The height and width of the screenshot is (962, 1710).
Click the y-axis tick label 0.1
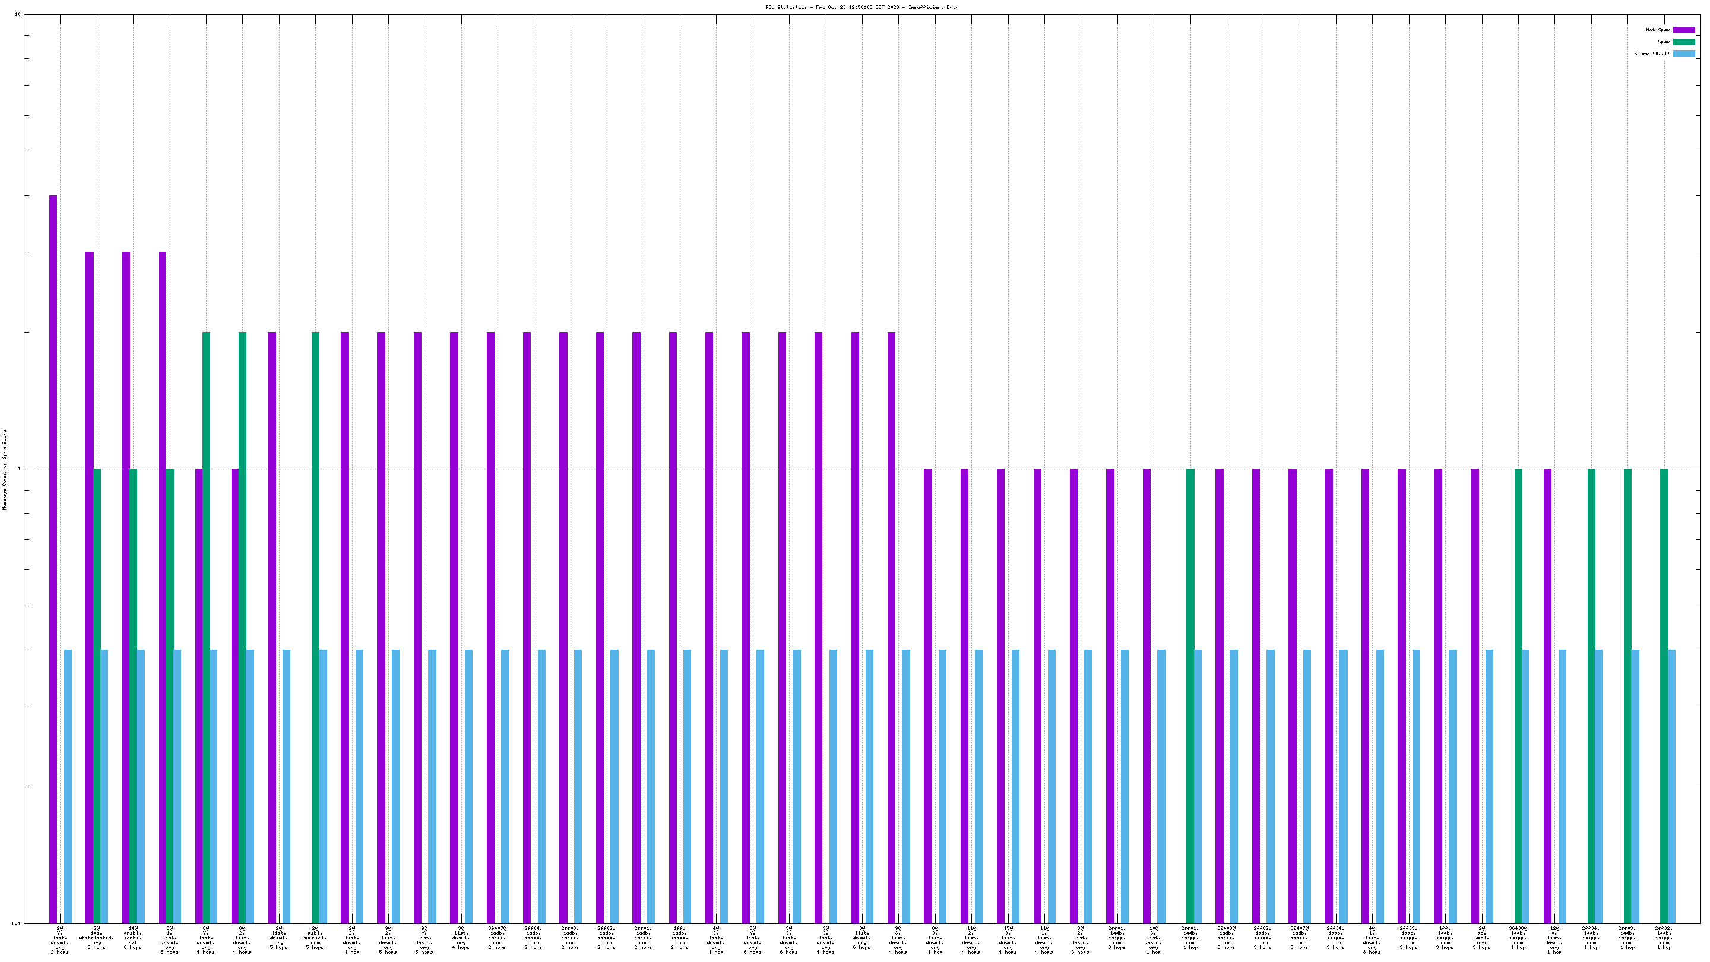17,923
